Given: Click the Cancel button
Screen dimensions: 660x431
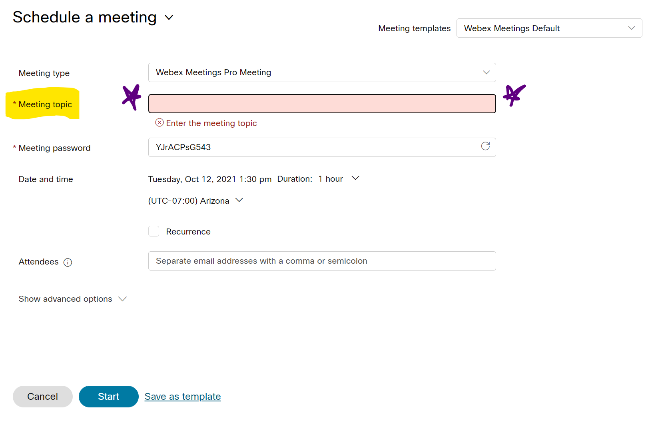Looking at the screenshot, I should pos(43,397).
